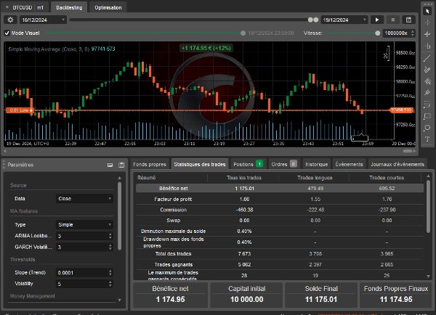Open the Data source Close dropdown

click(84, 198)
